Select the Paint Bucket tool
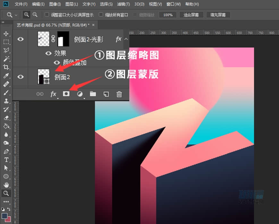This screenshot has width=279, height=224. coord(6,126)
